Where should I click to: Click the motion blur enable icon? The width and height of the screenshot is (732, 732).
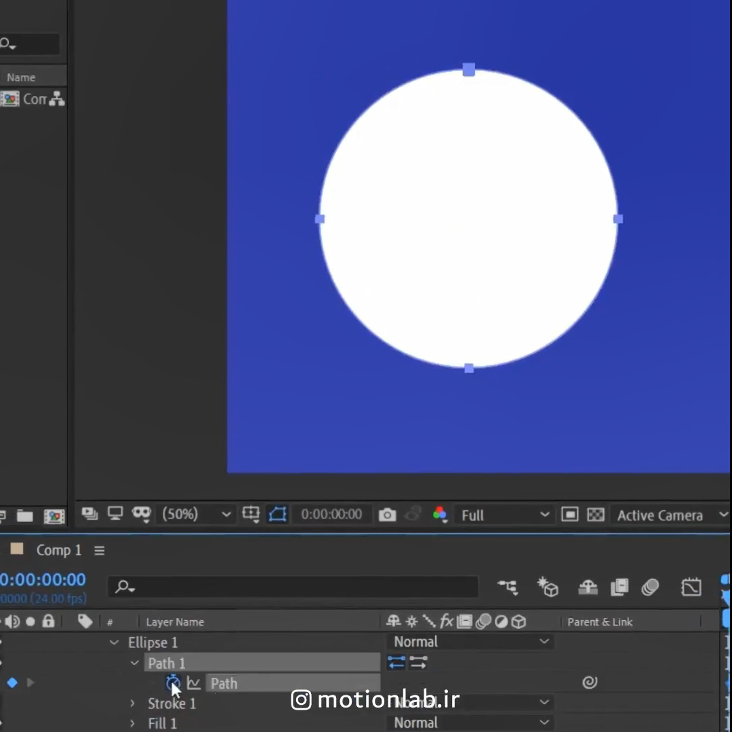650,587
